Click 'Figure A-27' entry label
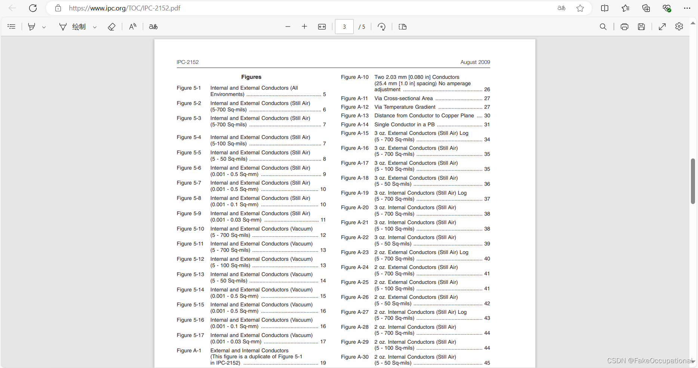 (x=355, y=312)
